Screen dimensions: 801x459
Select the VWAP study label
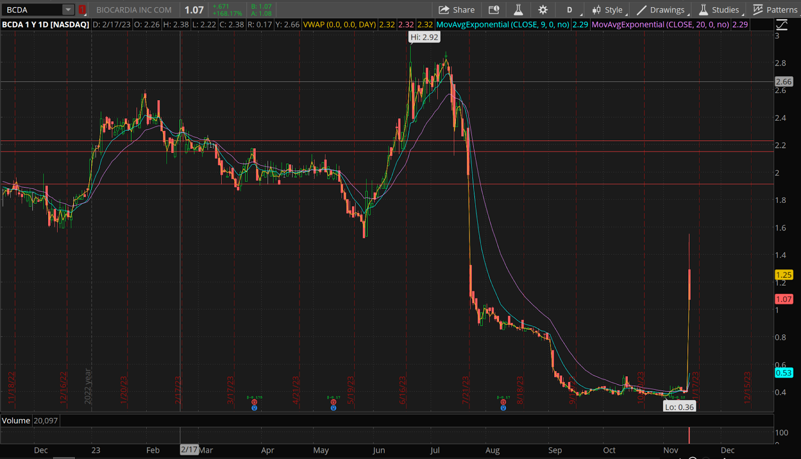pos(339,25)
